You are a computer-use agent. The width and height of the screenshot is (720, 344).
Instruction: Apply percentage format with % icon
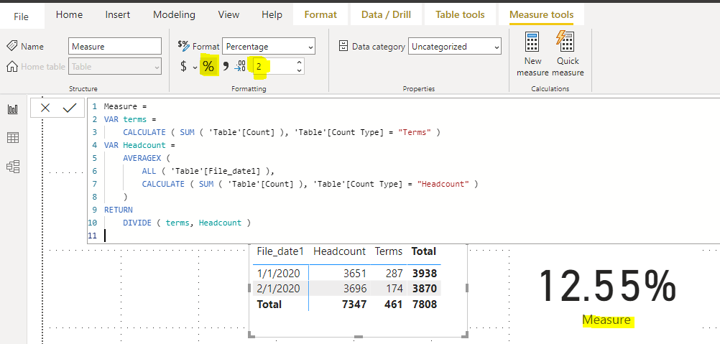208,67
